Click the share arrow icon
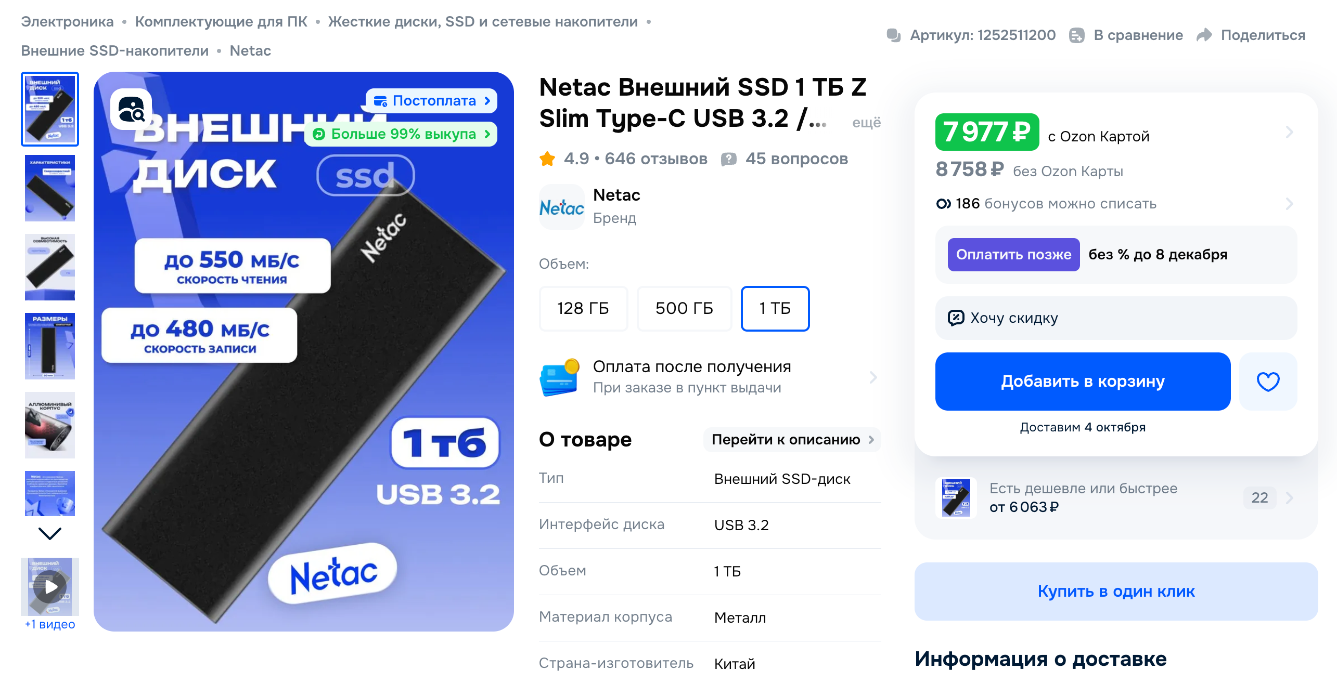 [x=1204, y=35]
